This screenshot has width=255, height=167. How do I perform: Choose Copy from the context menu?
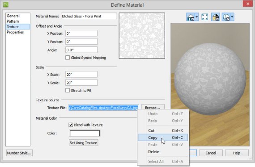[x=163, y=138]
